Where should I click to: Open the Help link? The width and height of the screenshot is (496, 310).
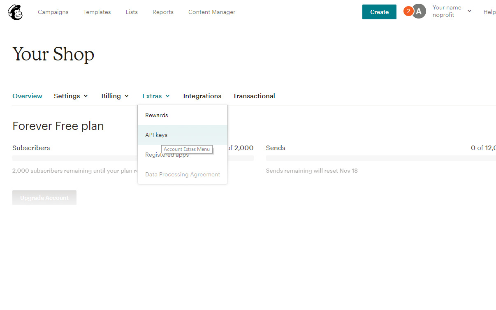(489, 12)
